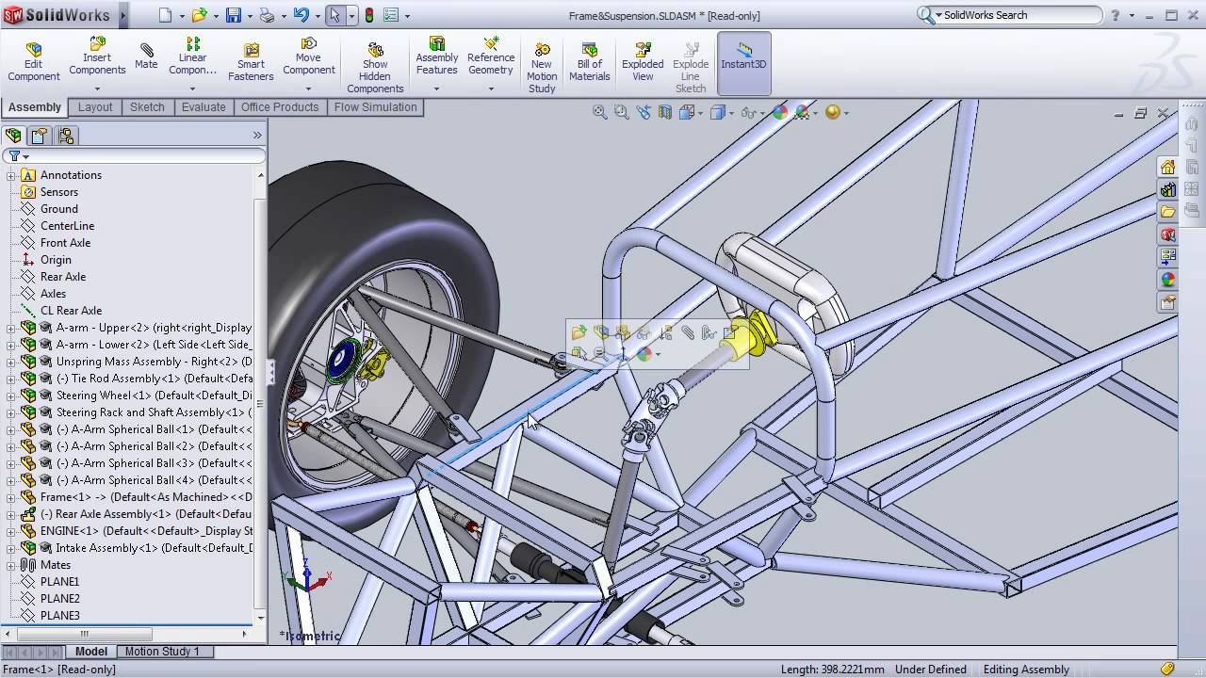This screenshot has width=1206, height=678.
Task: Open Insert Components tool
Action: 97,56
